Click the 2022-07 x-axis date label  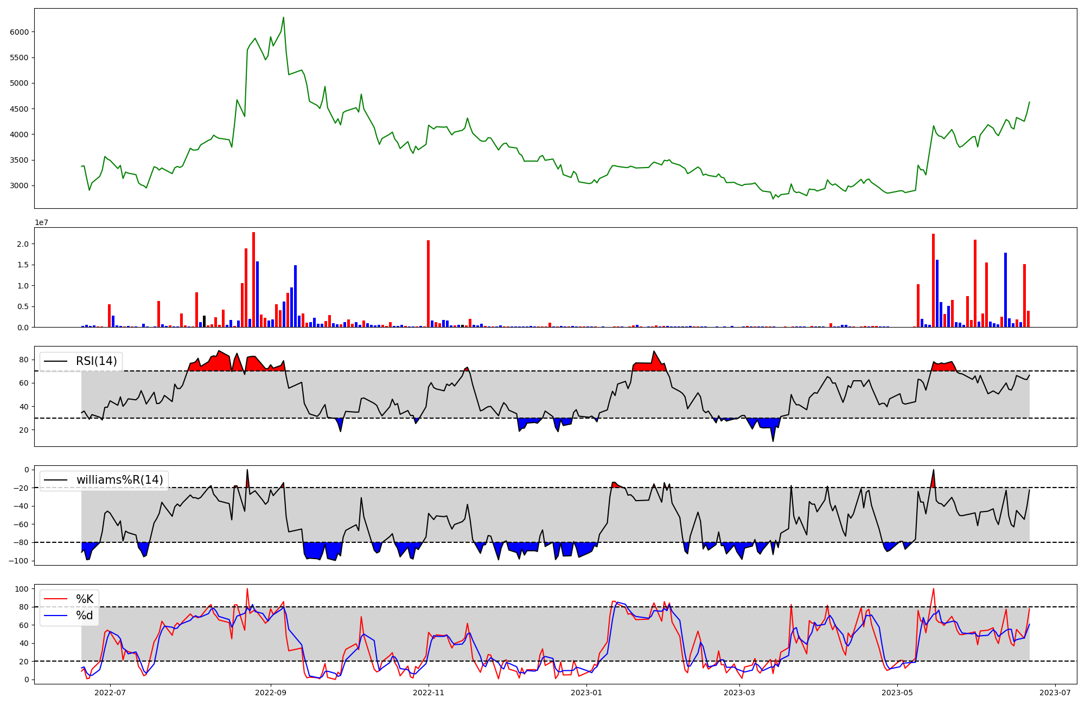[x=110, y=693]
